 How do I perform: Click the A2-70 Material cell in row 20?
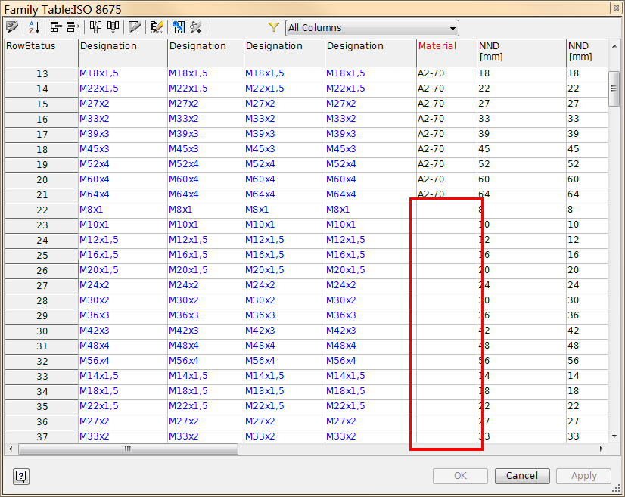(x=447, y=179)
